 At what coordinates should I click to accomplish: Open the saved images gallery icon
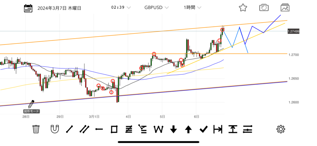[x=285, y=8]
